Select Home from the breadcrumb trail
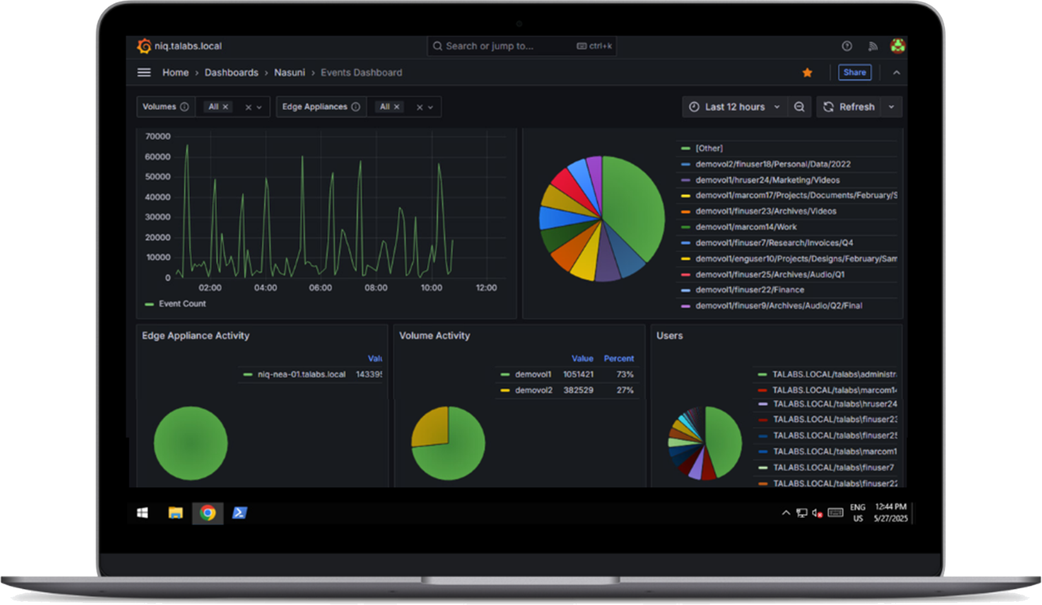The height and width of the screenshot is (605, 1042). point(175,72)
